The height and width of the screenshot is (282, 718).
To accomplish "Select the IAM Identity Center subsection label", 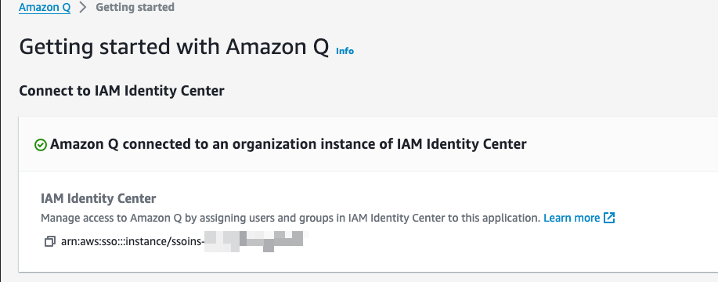I will pyautogui.click(x=99, y=199).
